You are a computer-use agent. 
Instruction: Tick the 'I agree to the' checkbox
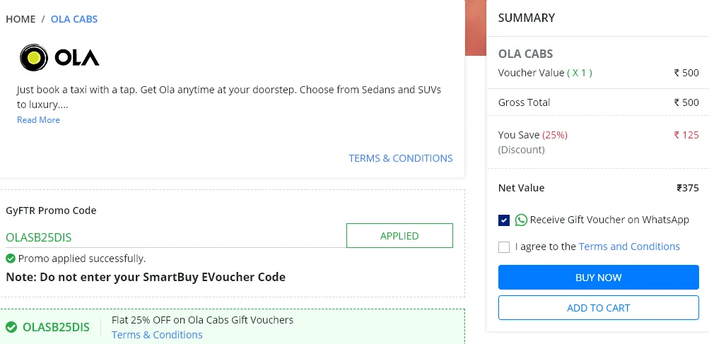[x=504, y=247]
